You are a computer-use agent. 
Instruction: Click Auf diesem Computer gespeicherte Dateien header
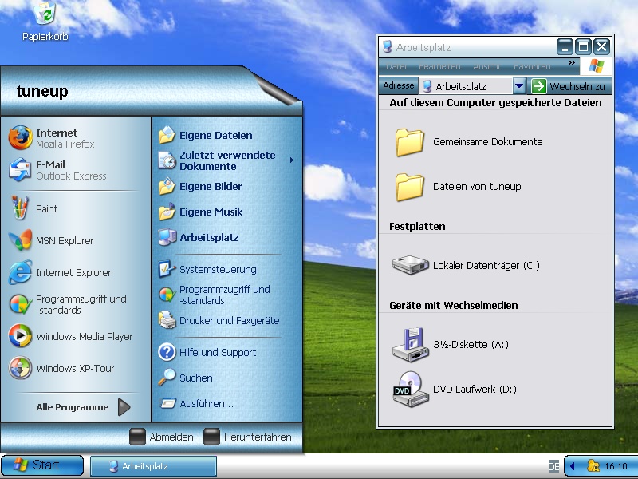click(495, 103)
